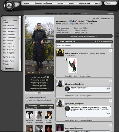The width and height of the screenshot is (119, 132).
Task: Click the 29 августа birthday link
Action: [x=78, y=28]
